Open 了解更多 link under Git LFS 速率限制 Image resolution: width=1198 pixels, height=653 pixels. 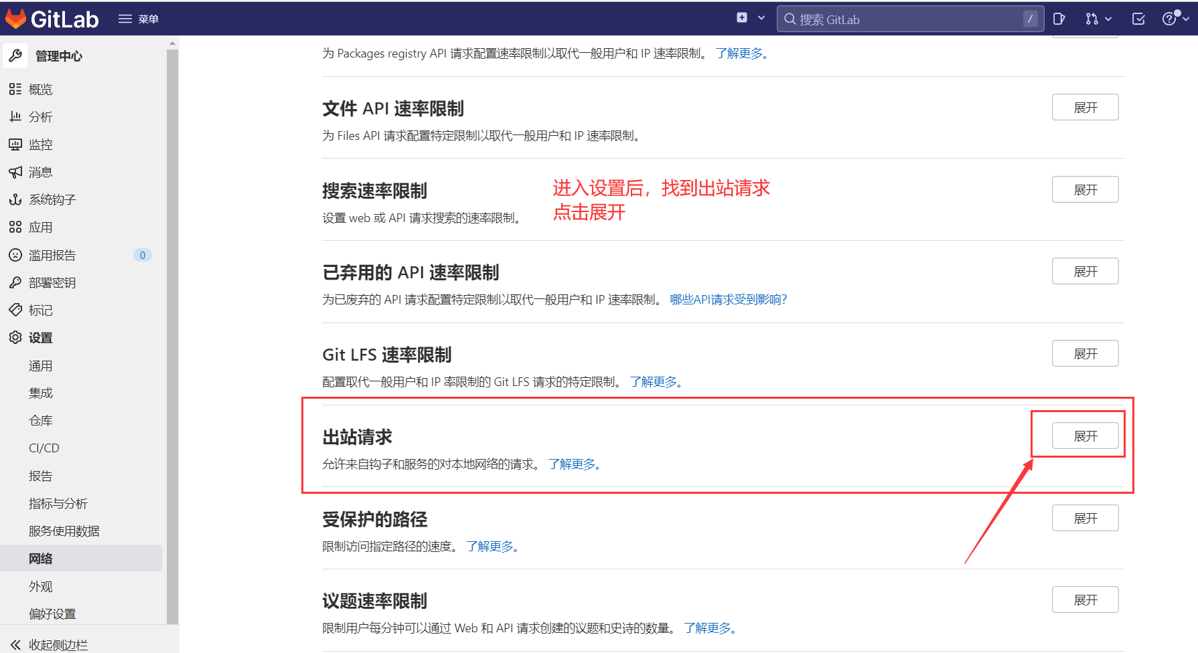[656, 381]
